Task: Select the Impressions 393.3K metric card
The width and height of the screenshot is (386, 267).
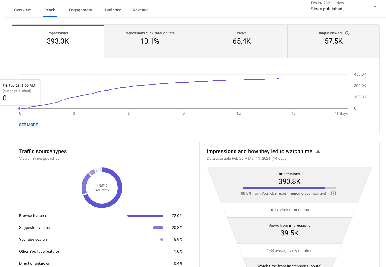Action: (x=58, y=41)
